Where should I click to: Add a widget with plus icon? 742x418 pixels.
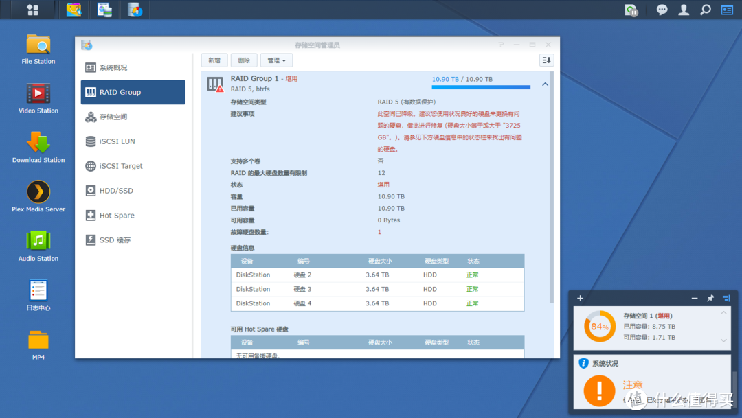pos(580,299)
